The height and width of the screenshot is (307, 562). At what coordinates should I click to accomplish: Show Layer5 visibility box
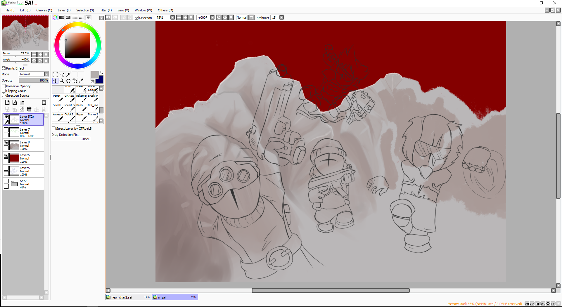pyautogui.click(x=6, y=168)
